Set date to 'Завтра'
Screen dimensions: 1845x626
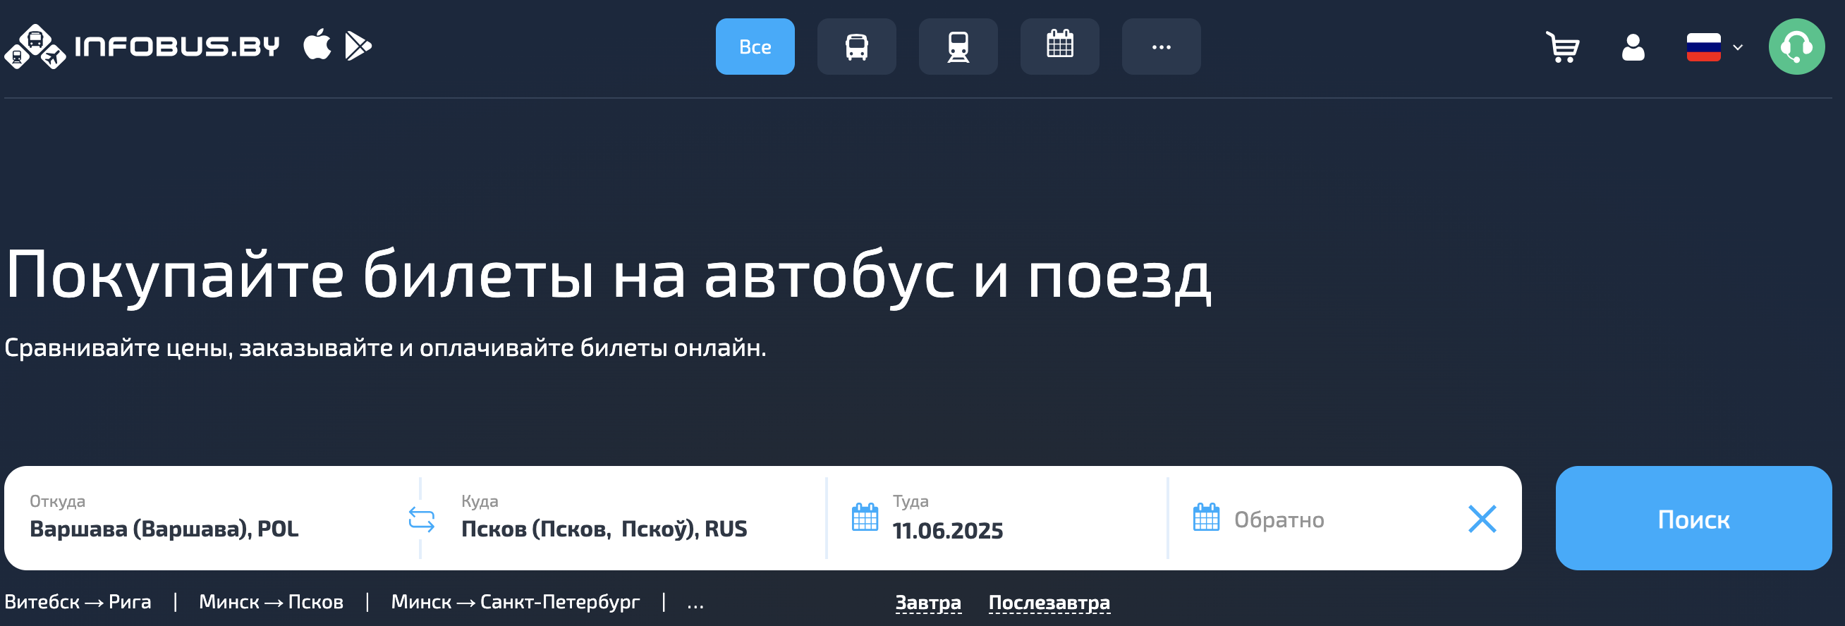coord(928,602)
